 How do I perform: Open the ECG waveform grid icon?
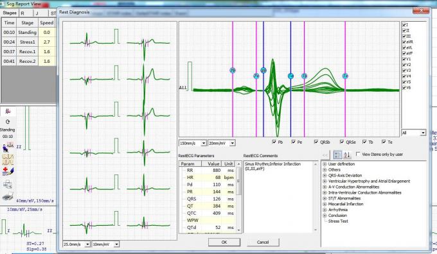[8, 159]
